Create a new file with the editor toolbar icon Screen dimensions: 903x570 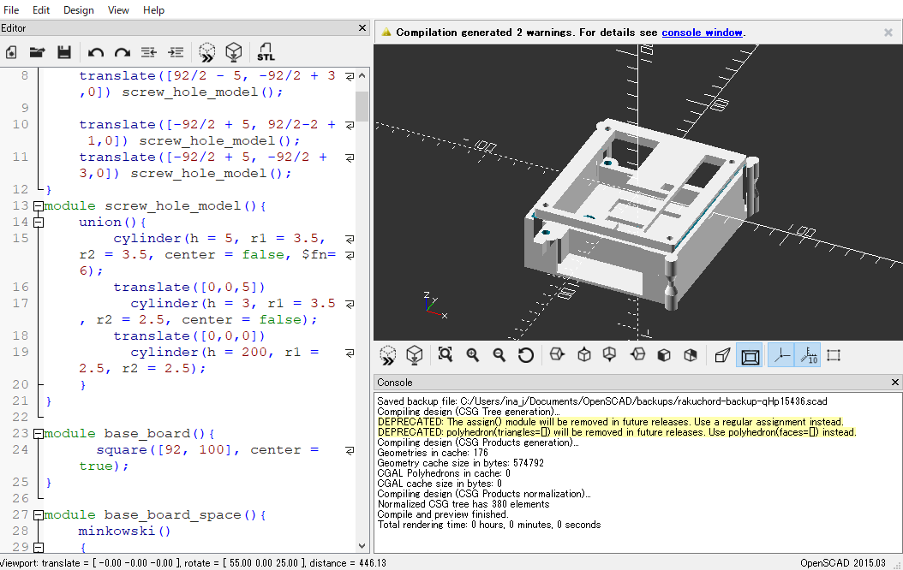pos(11,53)
